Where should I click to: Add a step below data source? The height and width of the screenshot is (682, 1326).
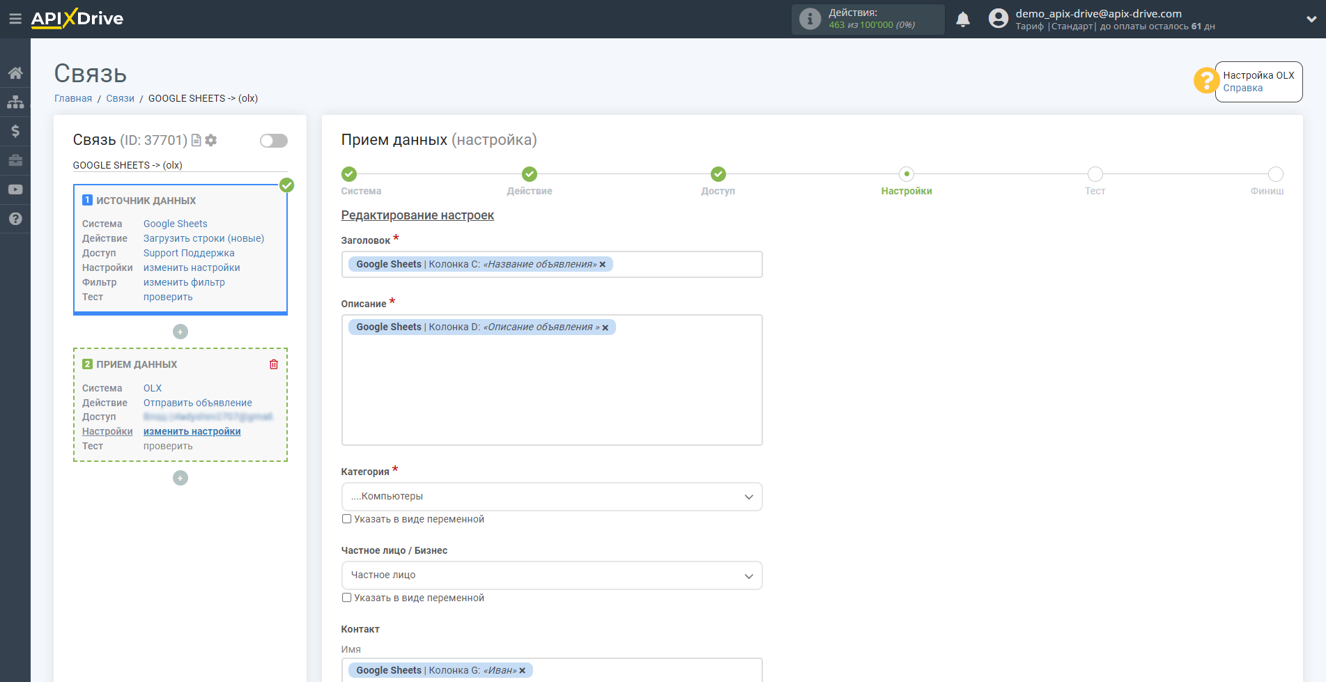click(180, 332)
